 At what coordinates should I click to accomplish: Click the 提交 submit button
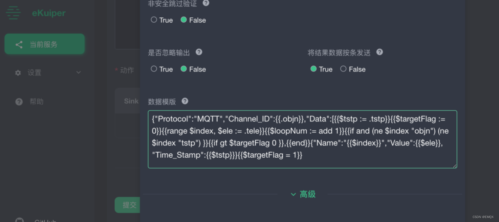tap(129, 205)
